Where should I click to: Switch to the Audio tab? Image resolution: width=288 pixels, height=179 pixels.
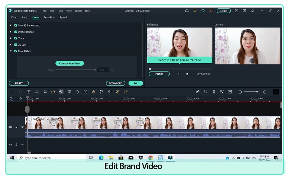click(x=25, y=17)
